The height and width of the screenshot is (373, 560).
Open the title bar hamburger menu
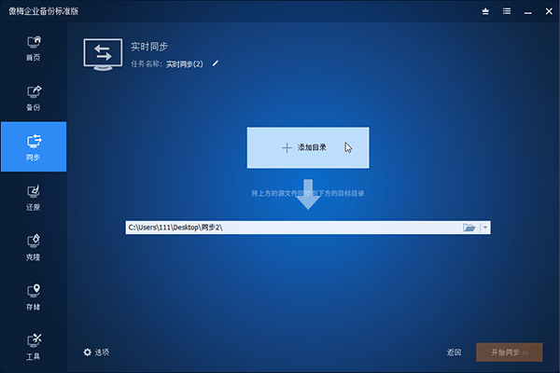tap(505, 10)
